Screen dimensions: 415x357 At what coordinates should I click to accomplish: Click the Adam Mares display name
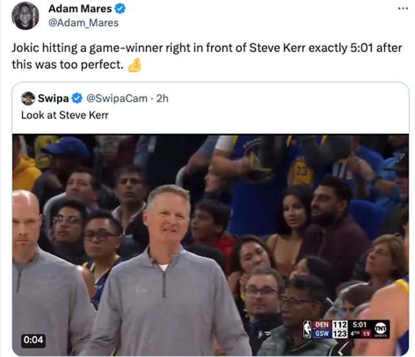80,9
